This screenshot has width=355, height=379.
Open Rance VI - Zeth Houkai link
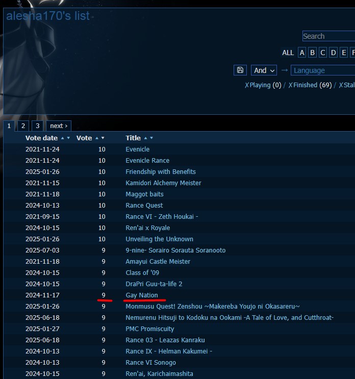pos(162,217)
